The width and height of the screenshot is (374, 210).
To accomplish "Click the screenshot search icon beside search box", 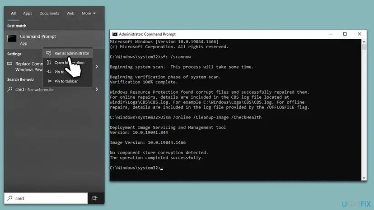I will 95,198.
